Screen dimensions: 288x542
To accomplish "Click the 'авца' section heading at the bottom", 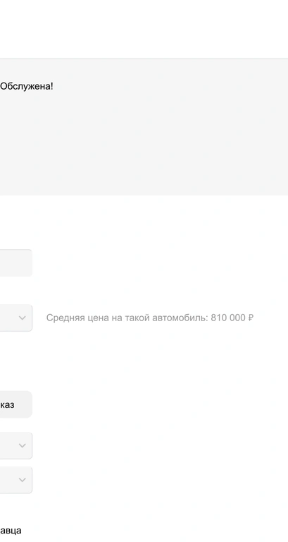I will pos(11,531).
